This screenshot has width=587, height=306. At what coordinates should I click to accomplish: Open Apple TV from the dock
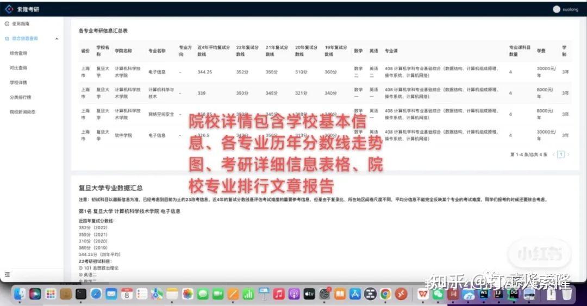309,294
